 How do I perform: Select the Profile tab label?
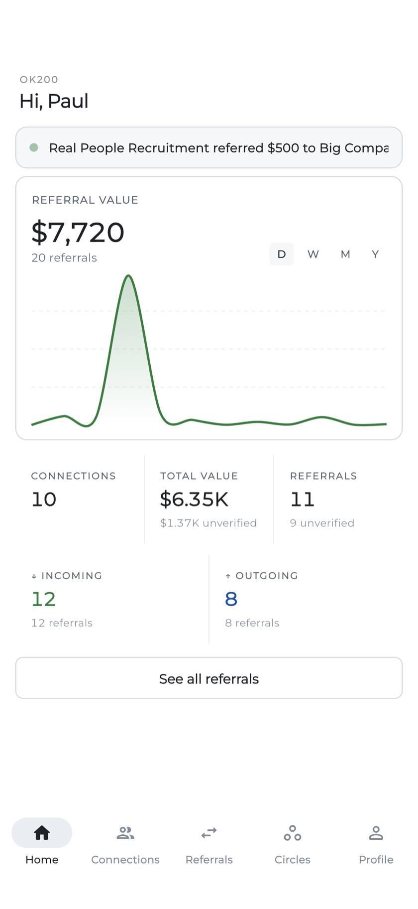coord(376,860)
